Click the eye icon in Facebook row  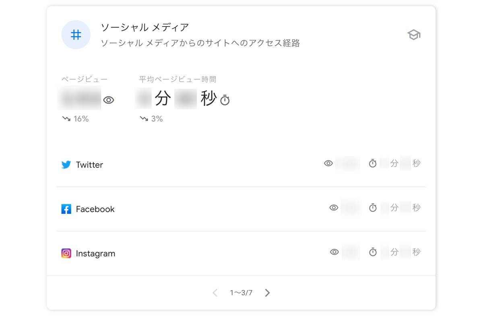point(334,208)
